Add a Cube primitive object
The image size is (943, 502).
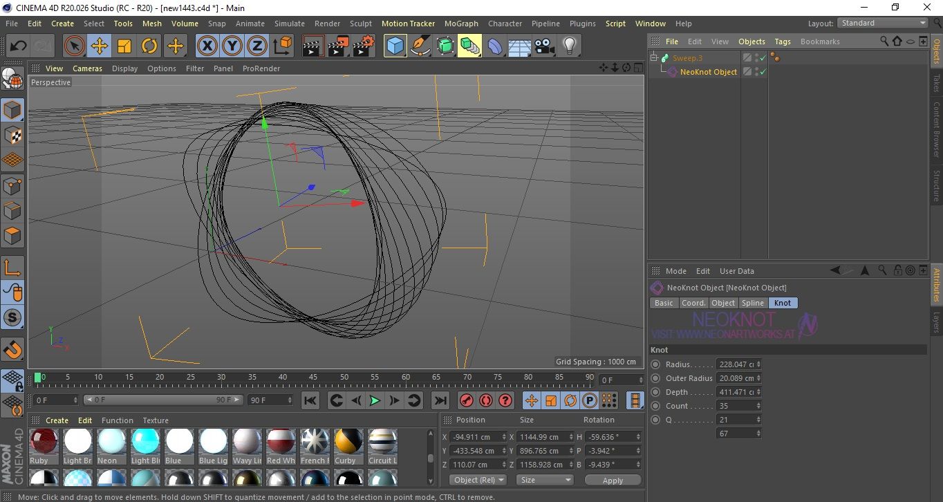395,46
